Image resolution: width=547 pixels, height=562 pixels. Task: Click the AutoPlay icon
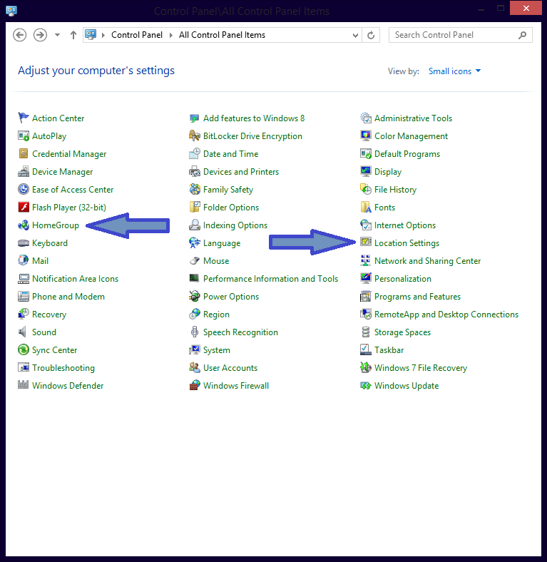coord(24,136)
